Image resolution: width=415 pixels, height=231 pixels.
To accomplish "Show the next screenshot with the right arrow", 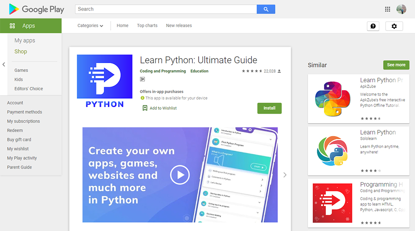I will click(x=285, y=175).
